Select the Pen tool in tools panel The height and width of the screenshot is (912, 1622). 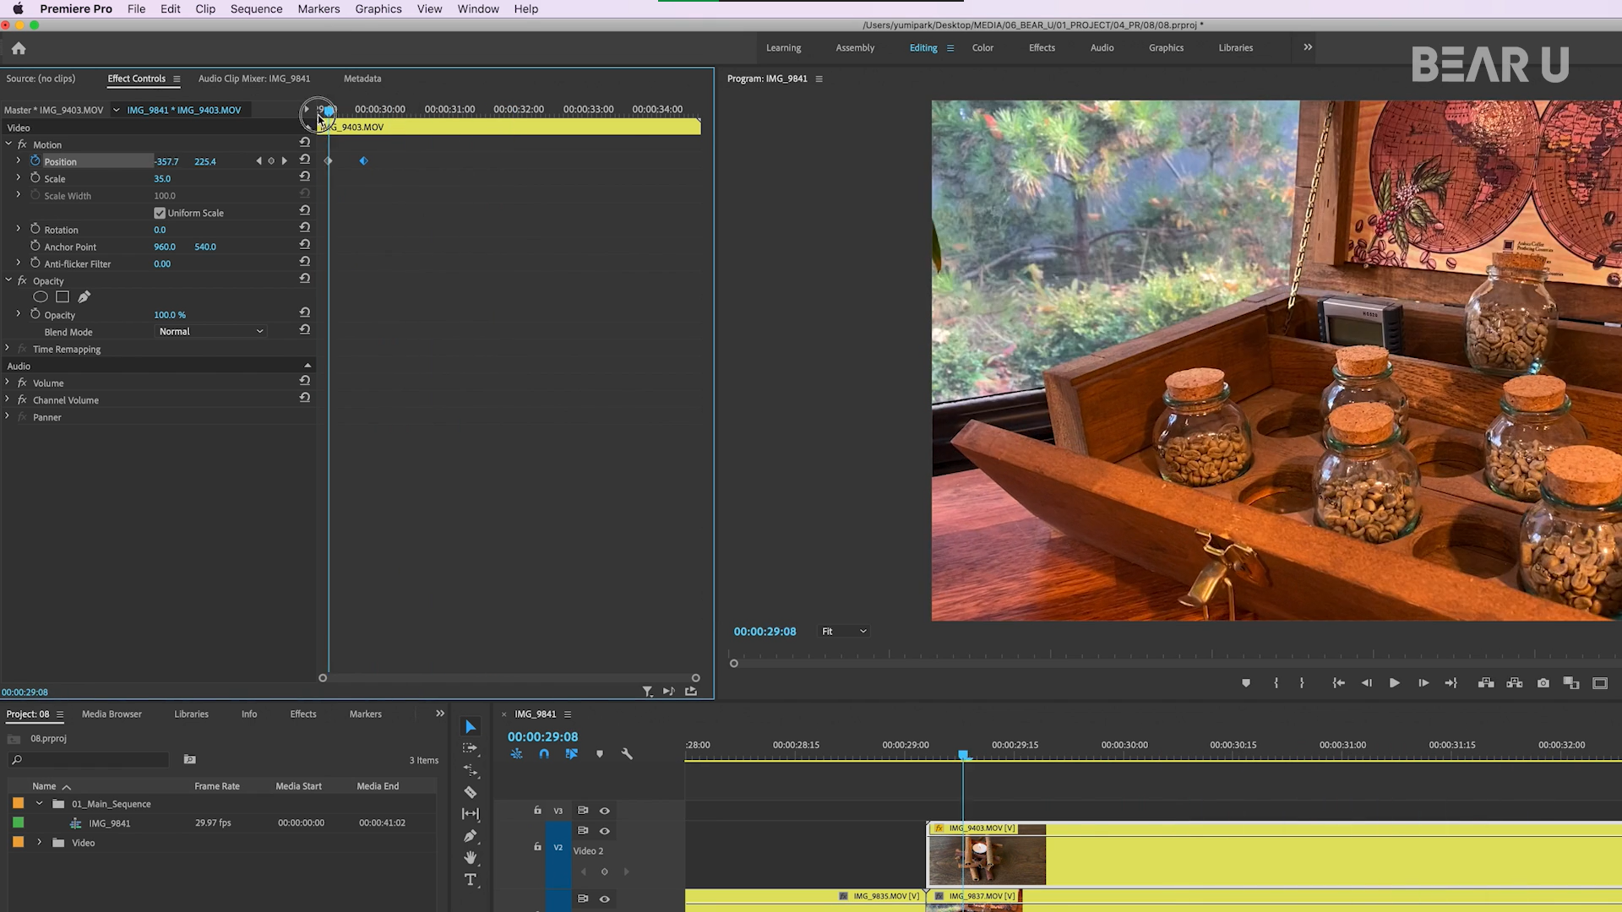click(471, 836)
